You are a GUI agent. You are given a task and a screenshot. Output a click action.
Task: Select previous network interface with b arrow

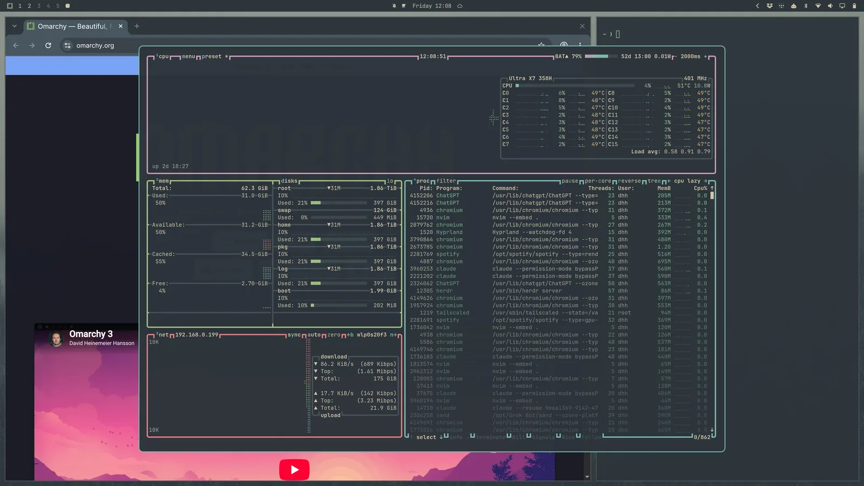coord(350,335)
